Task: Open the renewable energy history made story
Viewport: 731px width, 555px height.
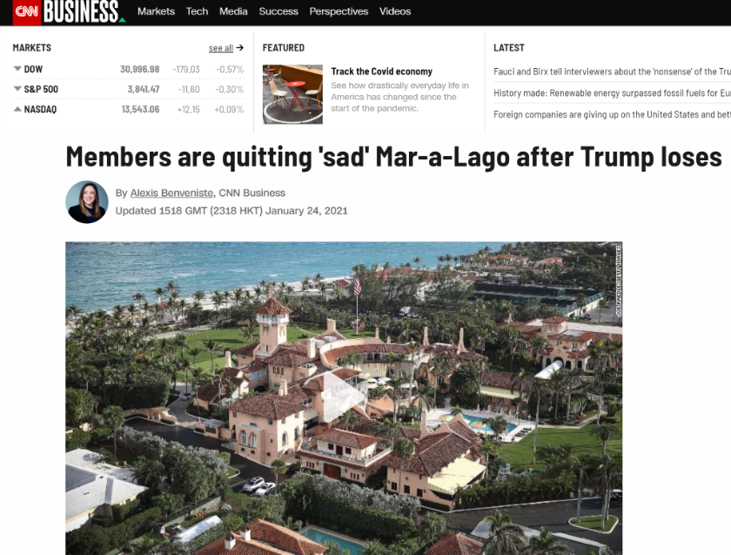Action: coord(612,93)
